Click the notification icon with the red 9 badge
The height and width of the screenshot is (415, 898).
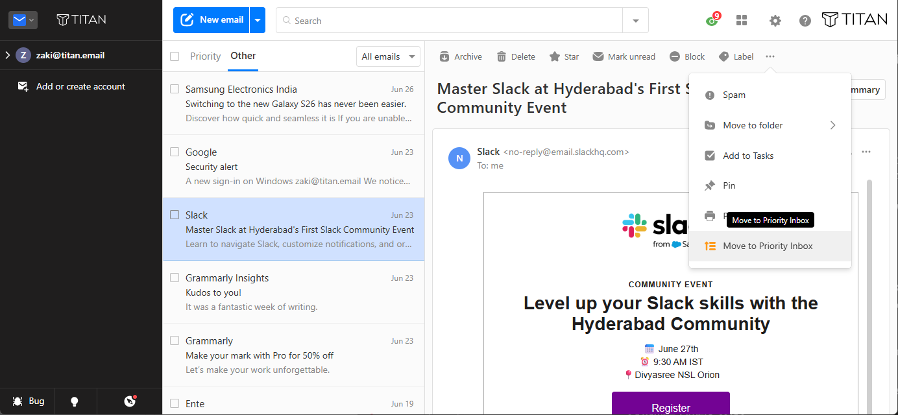(713, 19)
